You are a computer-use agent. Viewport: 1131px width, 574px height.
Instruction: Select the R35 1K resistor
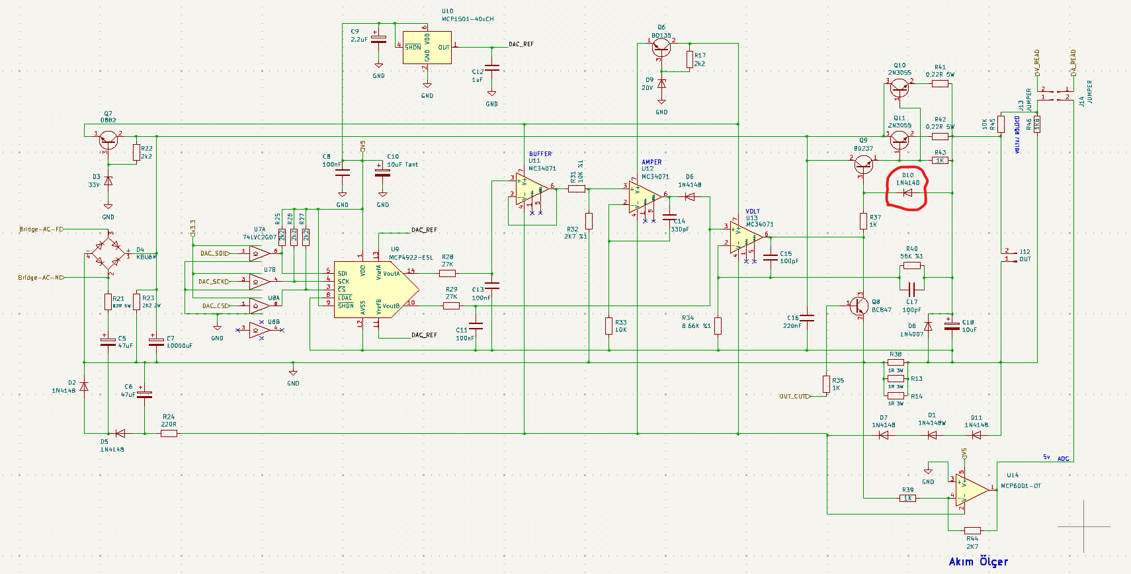pyautogui.click(x=826, y=384)
